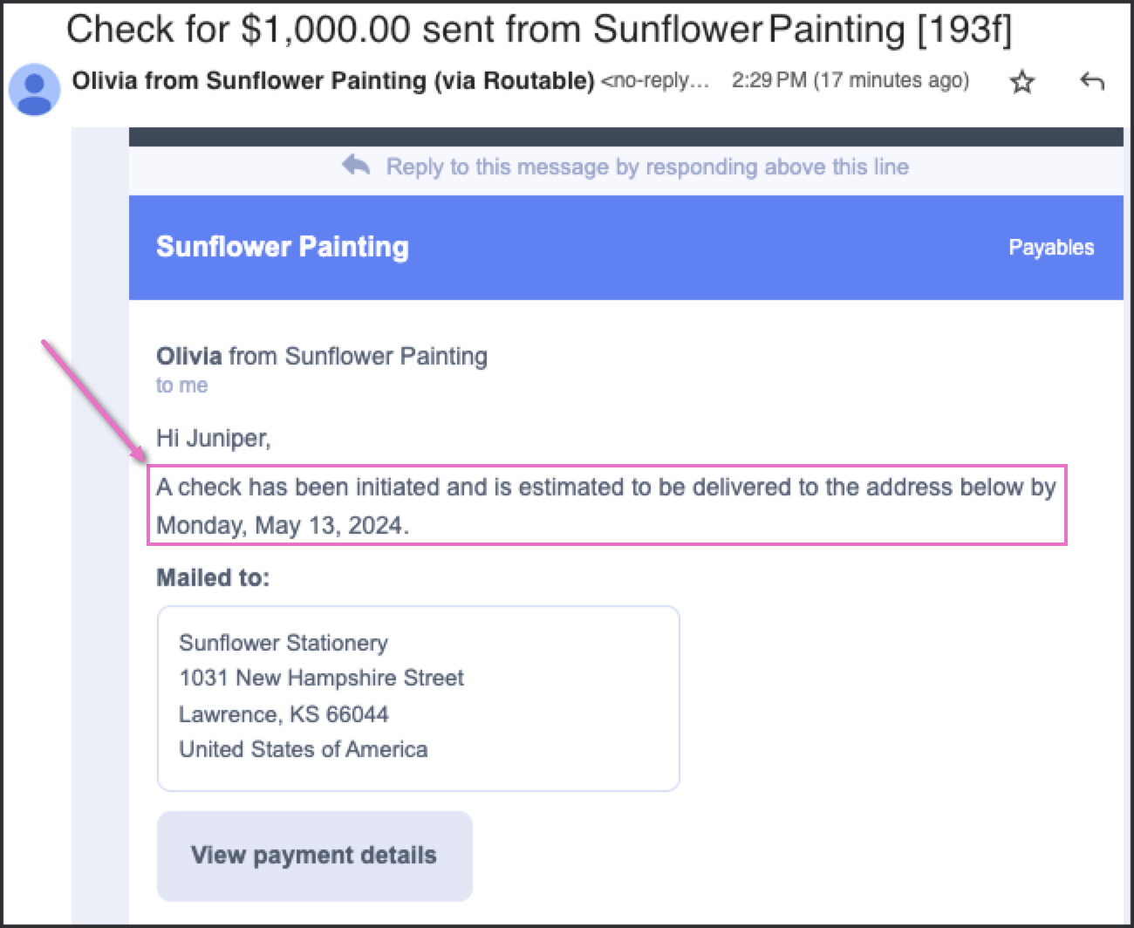The width and height of the screenshot is (1134, 928).
Task: Click the Sunflower Painting header title
Action: 283,247
